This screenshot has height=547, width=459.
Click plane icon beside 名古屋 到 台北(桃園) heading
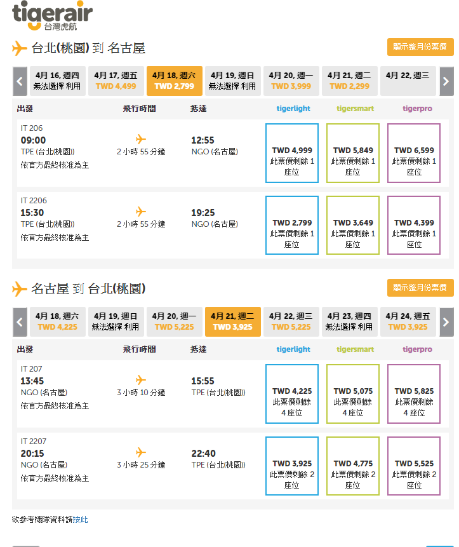click(20, 290)
